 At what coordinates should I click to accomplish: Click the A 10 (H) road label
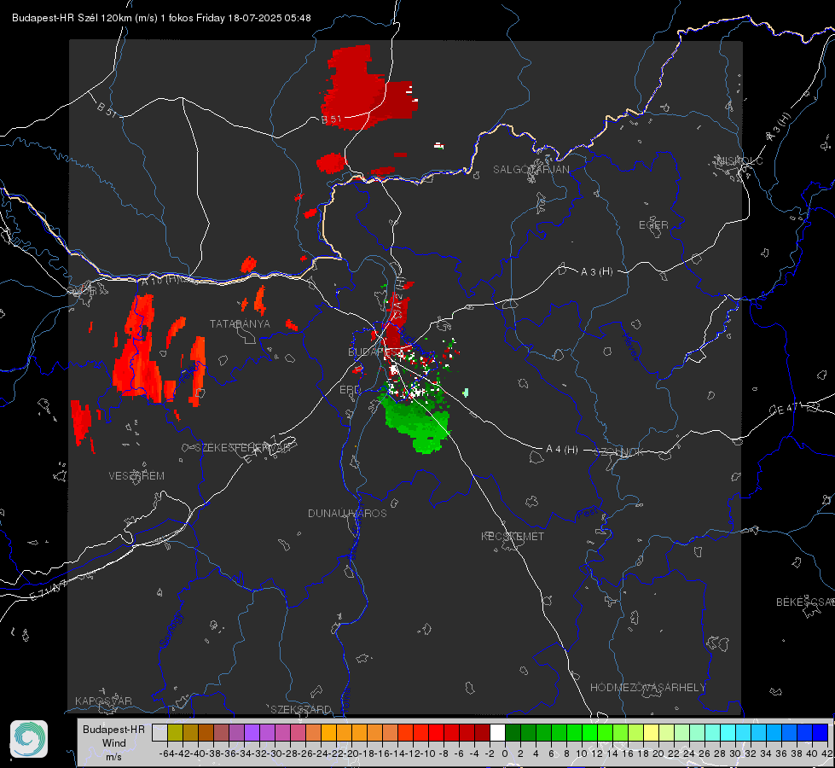click(x=159, y=281)
